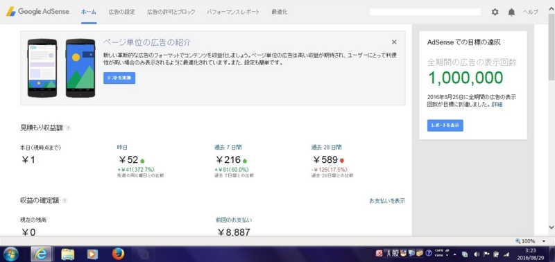Click the テストを実施 button
555x262 pixels.
(119, 78)
